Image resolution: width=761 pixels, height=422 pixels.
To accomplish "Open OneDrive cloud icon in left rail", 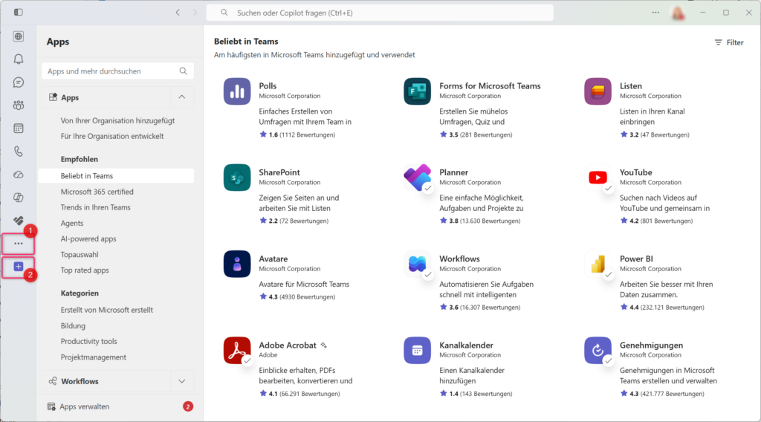I will click(x=19, y=175).
